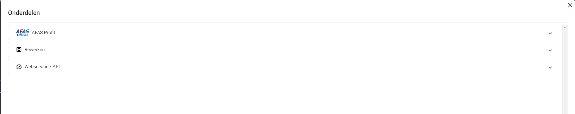575x114 pixels.
Task: Click the word "Profit" in the first row
Action: (49, 33)
